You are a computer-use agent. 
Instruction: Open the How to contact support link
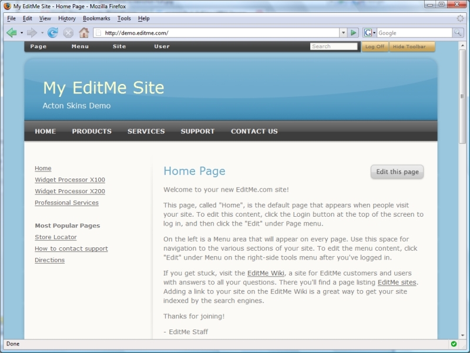[71, 248]
